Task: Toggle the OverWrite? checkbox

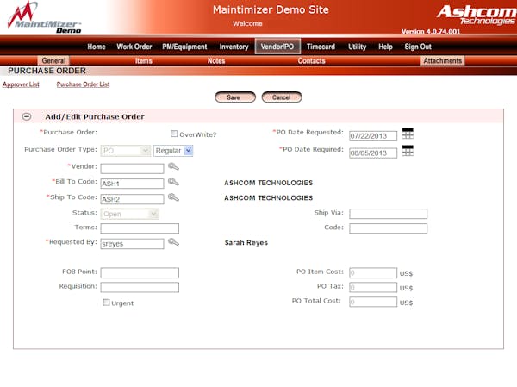Action: pyautogui.click(x=174, y=134)
